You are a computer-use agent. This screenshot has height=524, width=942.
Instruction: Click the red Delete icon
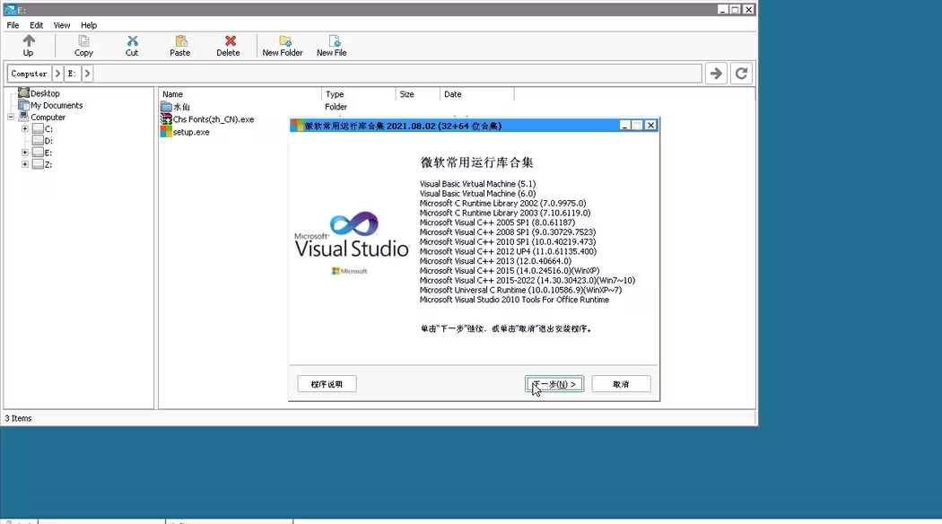pos(229,41)
